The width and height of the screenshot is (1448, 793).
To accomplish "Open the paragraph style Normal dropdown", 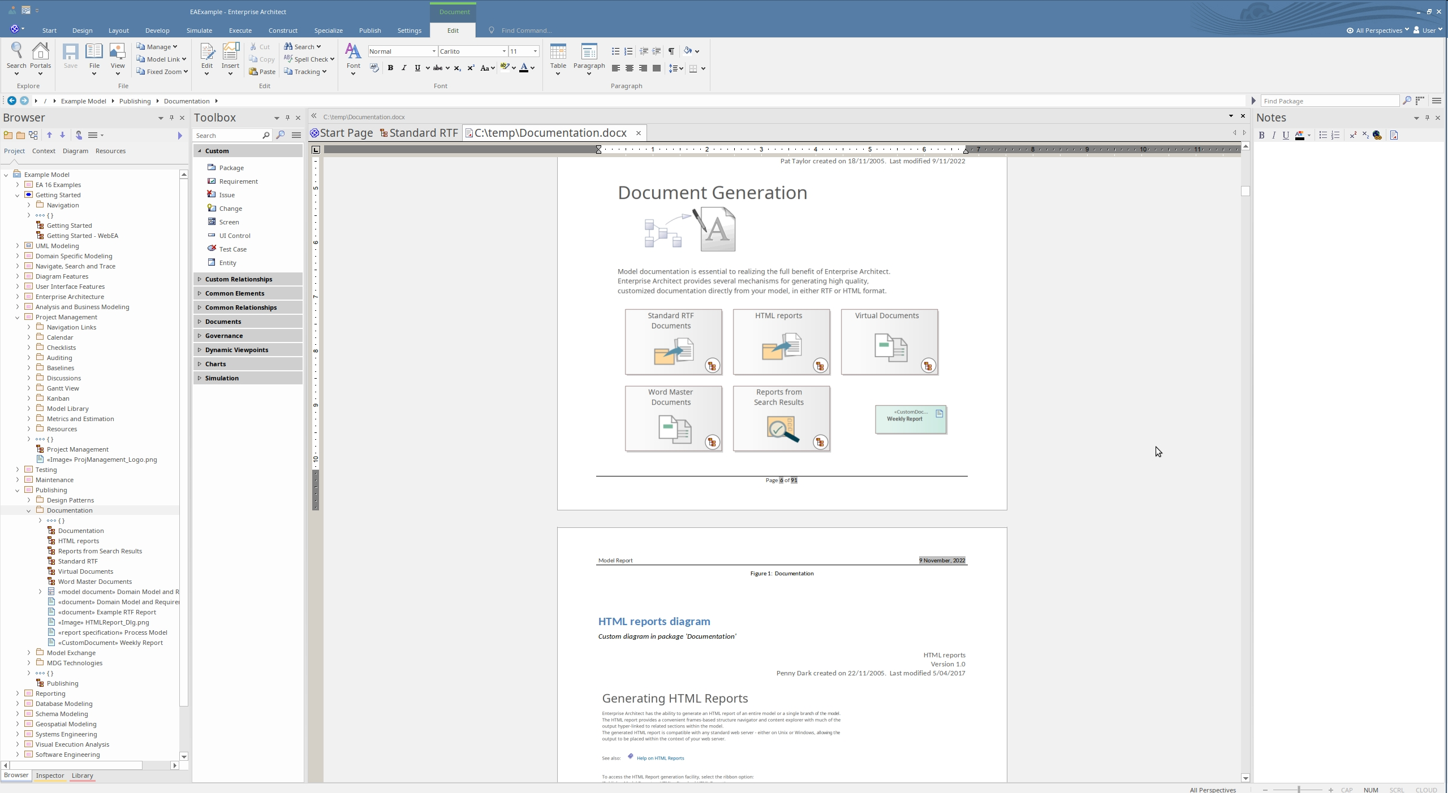I will 434,51.
